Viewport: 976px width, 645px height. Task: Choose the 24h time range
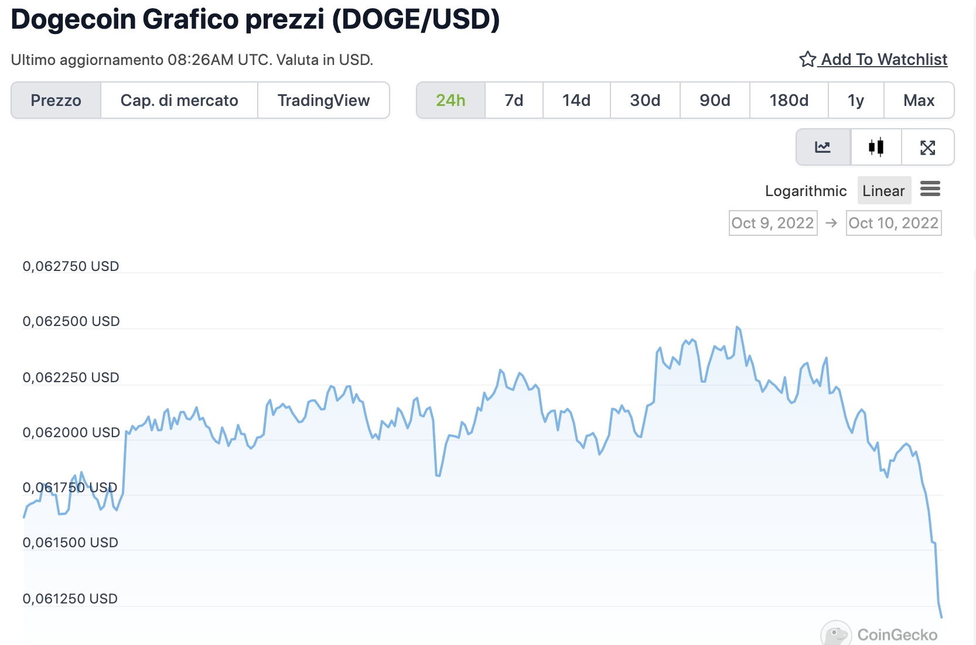point(451,100)
